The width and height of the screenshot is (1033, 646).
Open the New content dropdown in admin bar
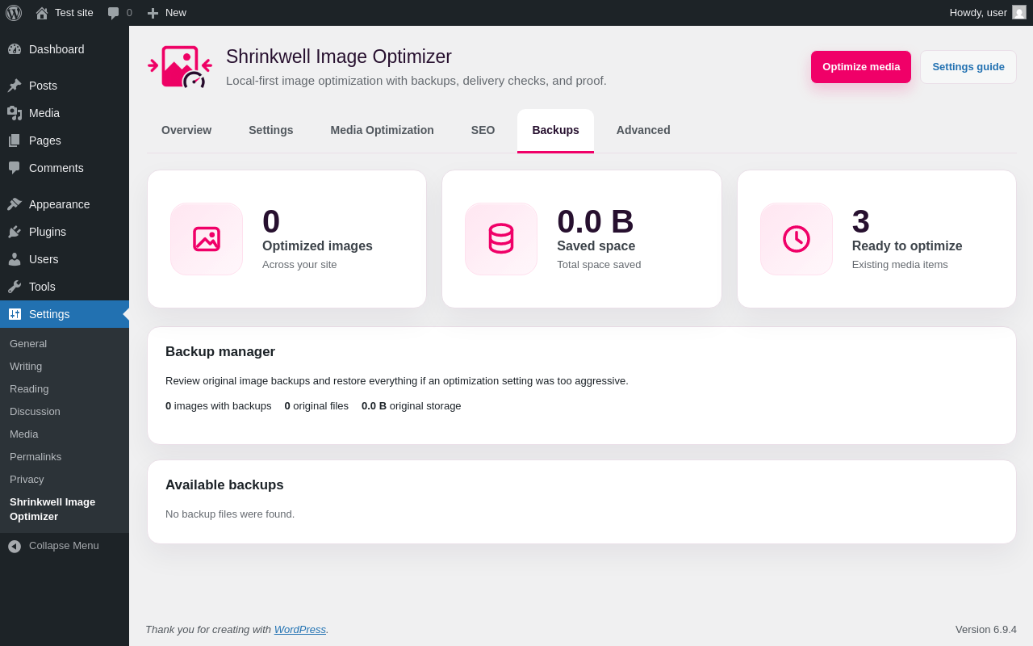click(x=166, y=13)
